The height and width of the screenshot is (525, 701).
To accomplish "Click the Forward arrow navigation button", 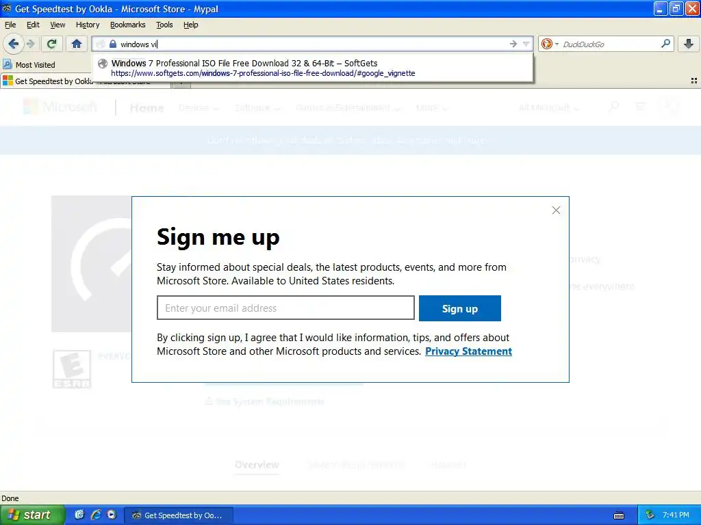I will click(30, 44).
